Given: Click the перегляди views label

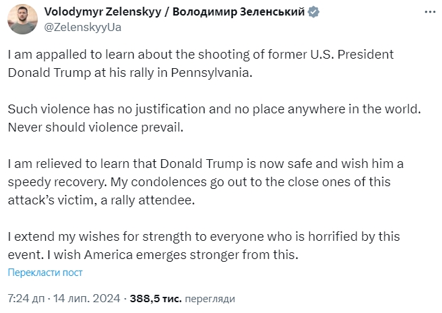Looking at the screenshot, I should 210,299.
